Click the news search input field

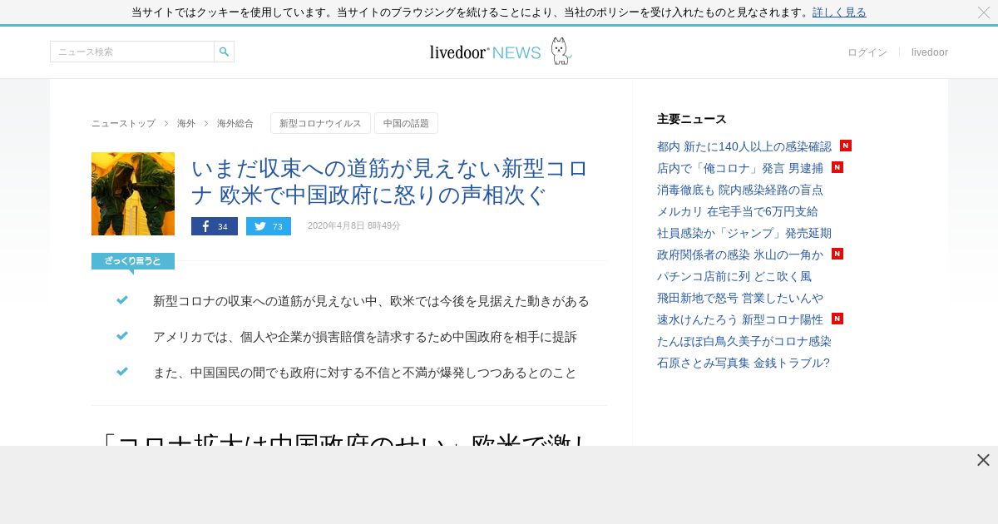point(132,52)
